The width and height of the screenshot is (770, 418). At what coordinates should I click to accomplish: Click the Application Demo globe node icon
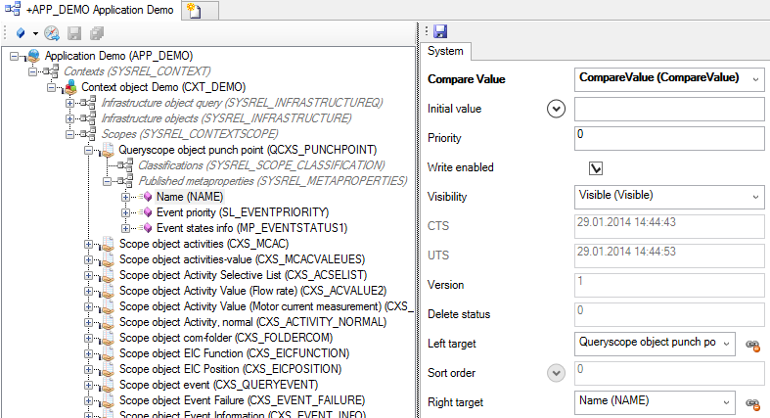click(x=32, y=56)
